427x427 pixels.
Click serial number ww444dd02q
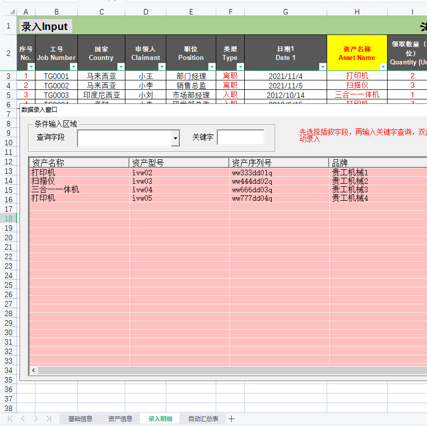pyautogui.click(x=252, y=181)
